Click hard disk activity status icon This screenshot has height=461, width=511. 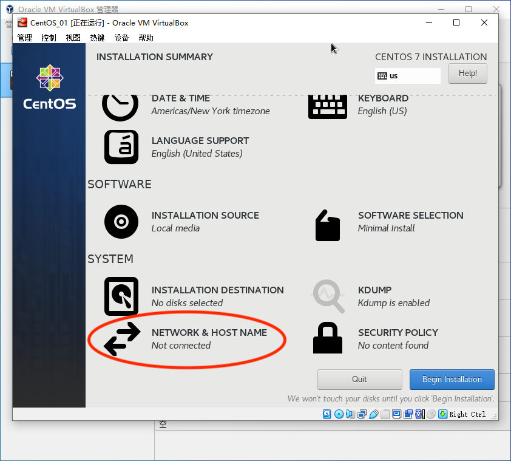pyautogui.click(x=327, y=414)
